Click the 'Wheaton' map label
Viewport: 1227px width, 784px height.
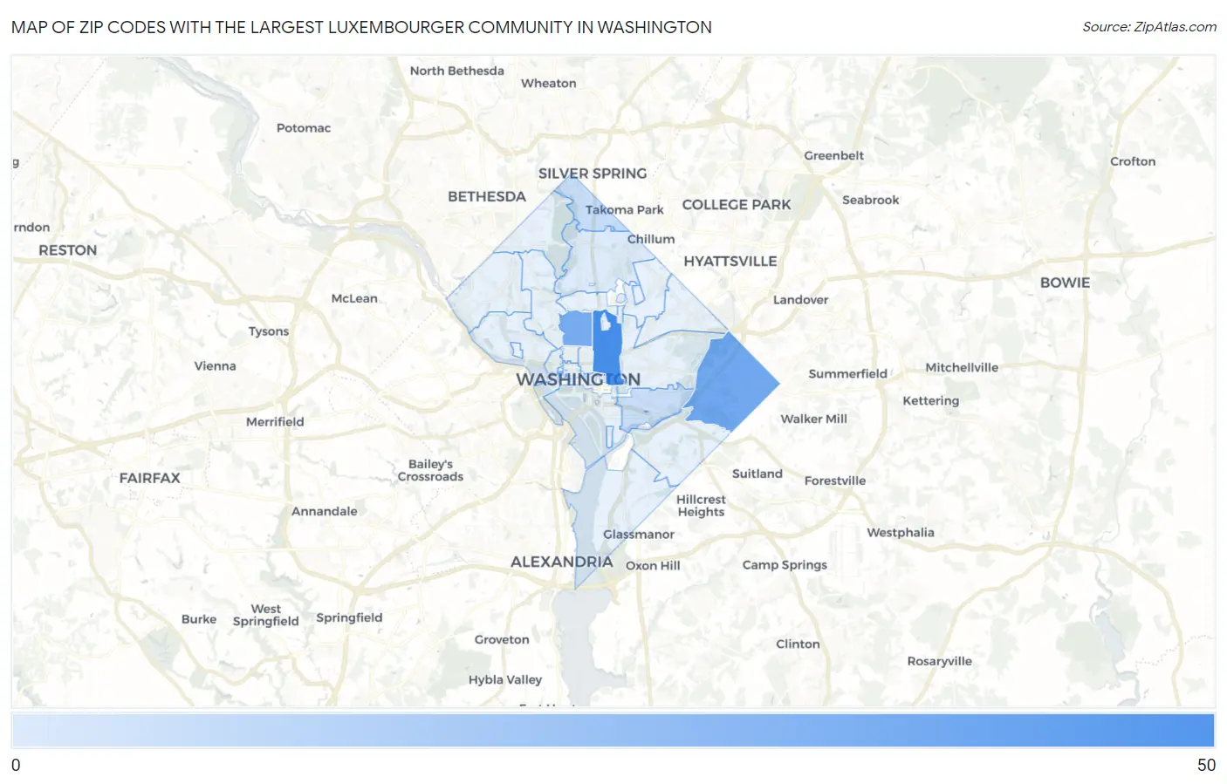point(549,84)
